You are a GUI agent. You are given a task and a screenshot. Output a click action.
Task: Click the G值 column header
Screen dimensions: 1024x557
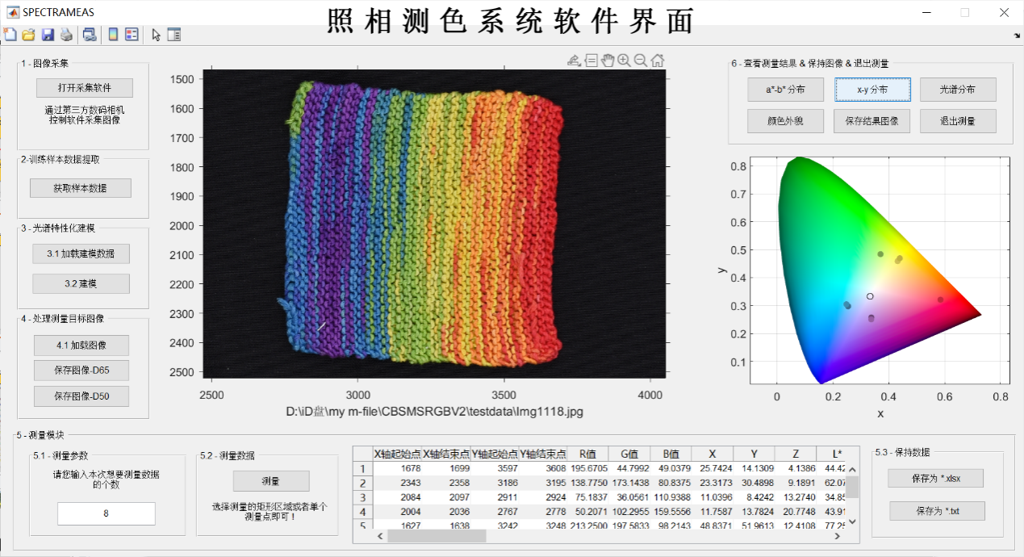(629, 454)
